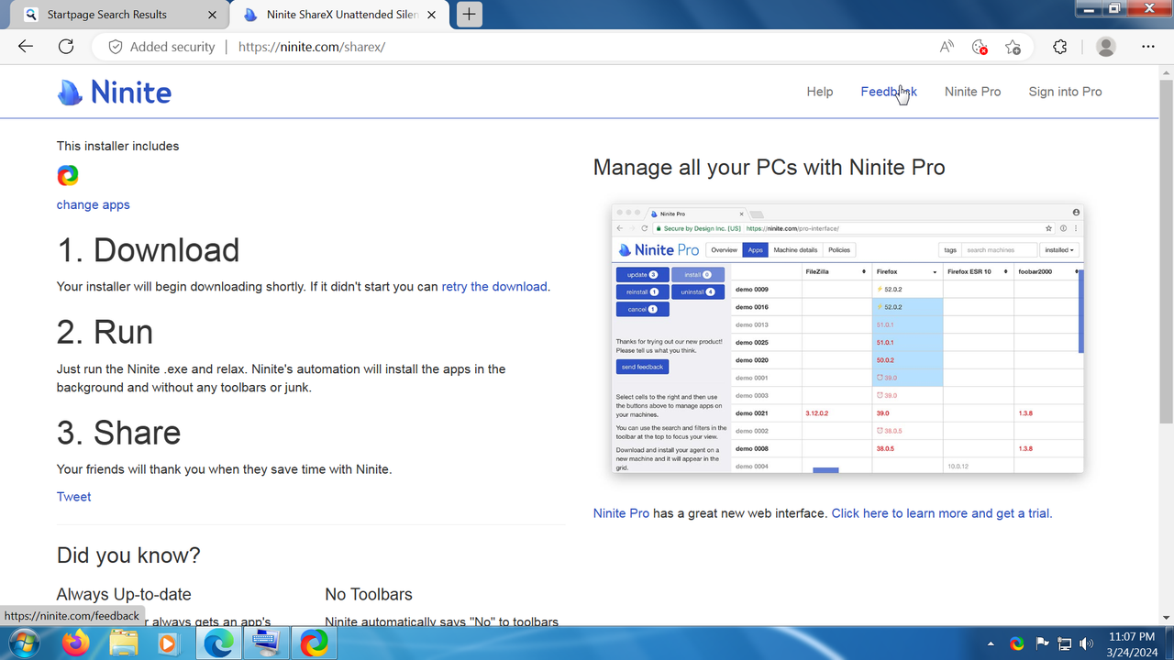Open the tracking prevention cookie icon
Screen dimensions: 1174x660
980,47
